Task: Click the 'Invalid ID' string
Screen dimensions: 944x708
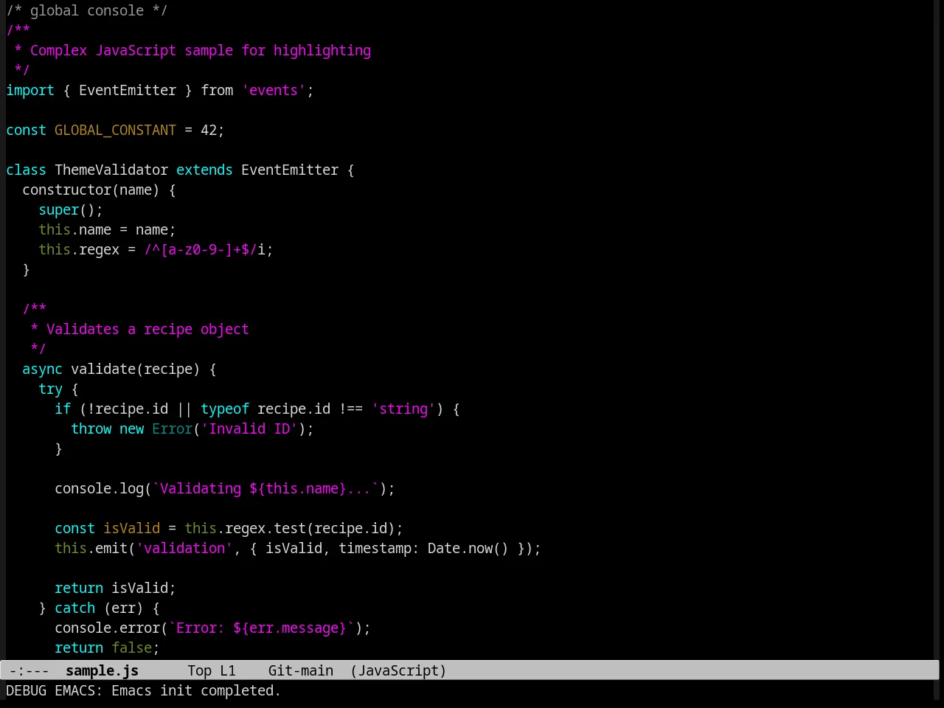Action: pyautogui.click(x=249, y=428)
